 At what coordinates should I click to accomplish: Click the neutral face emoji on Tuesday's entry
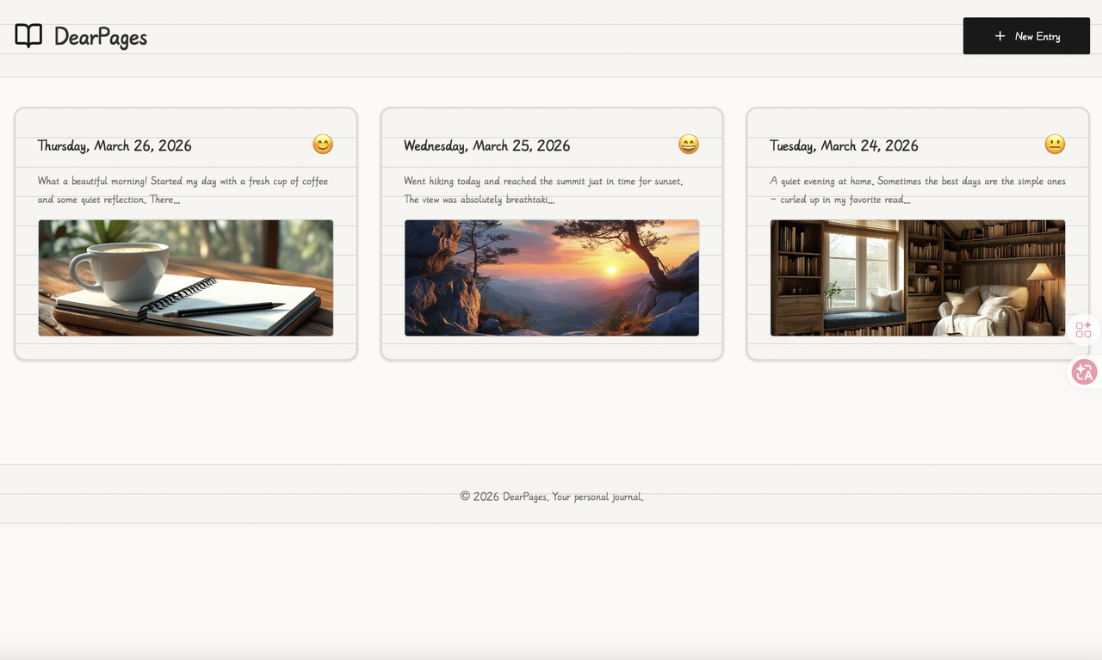[x=1055, y=145]
